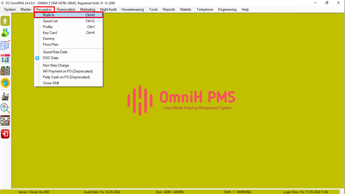345x194 pixels.
Task: Open the guest list people icon
Action: point(5,33)
